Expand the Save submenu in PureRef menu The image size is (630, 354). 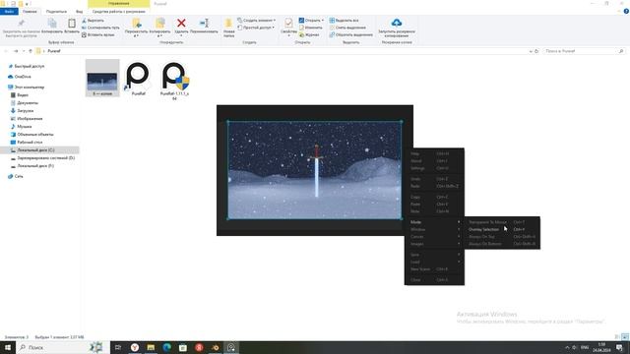click(x=434, y=255)
